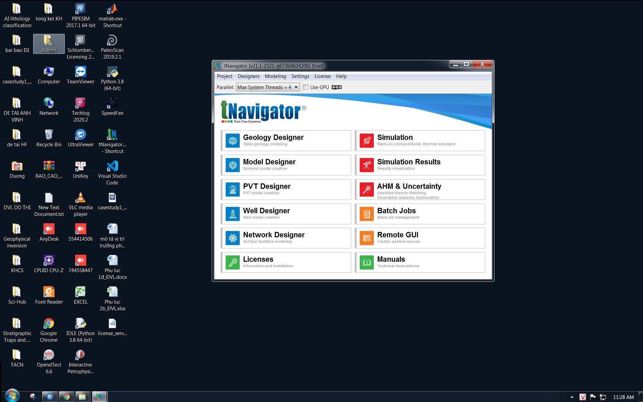Click the taskbar clock 11:28 AM
The image size is (643, 402).
(623, 397)
